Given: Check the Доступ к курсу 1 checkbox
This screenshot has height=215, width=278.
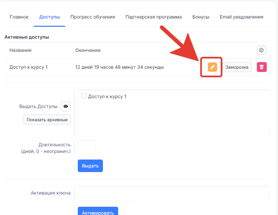Looking at the screenshot, I should tap(84, 96).
